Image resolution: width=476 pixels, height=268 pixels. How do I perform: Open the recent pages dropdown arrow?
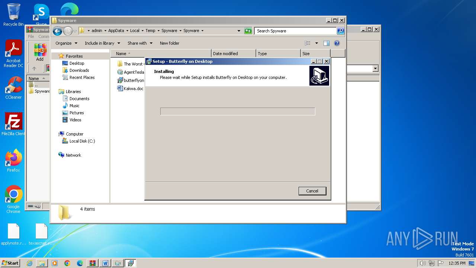point(75,31)
